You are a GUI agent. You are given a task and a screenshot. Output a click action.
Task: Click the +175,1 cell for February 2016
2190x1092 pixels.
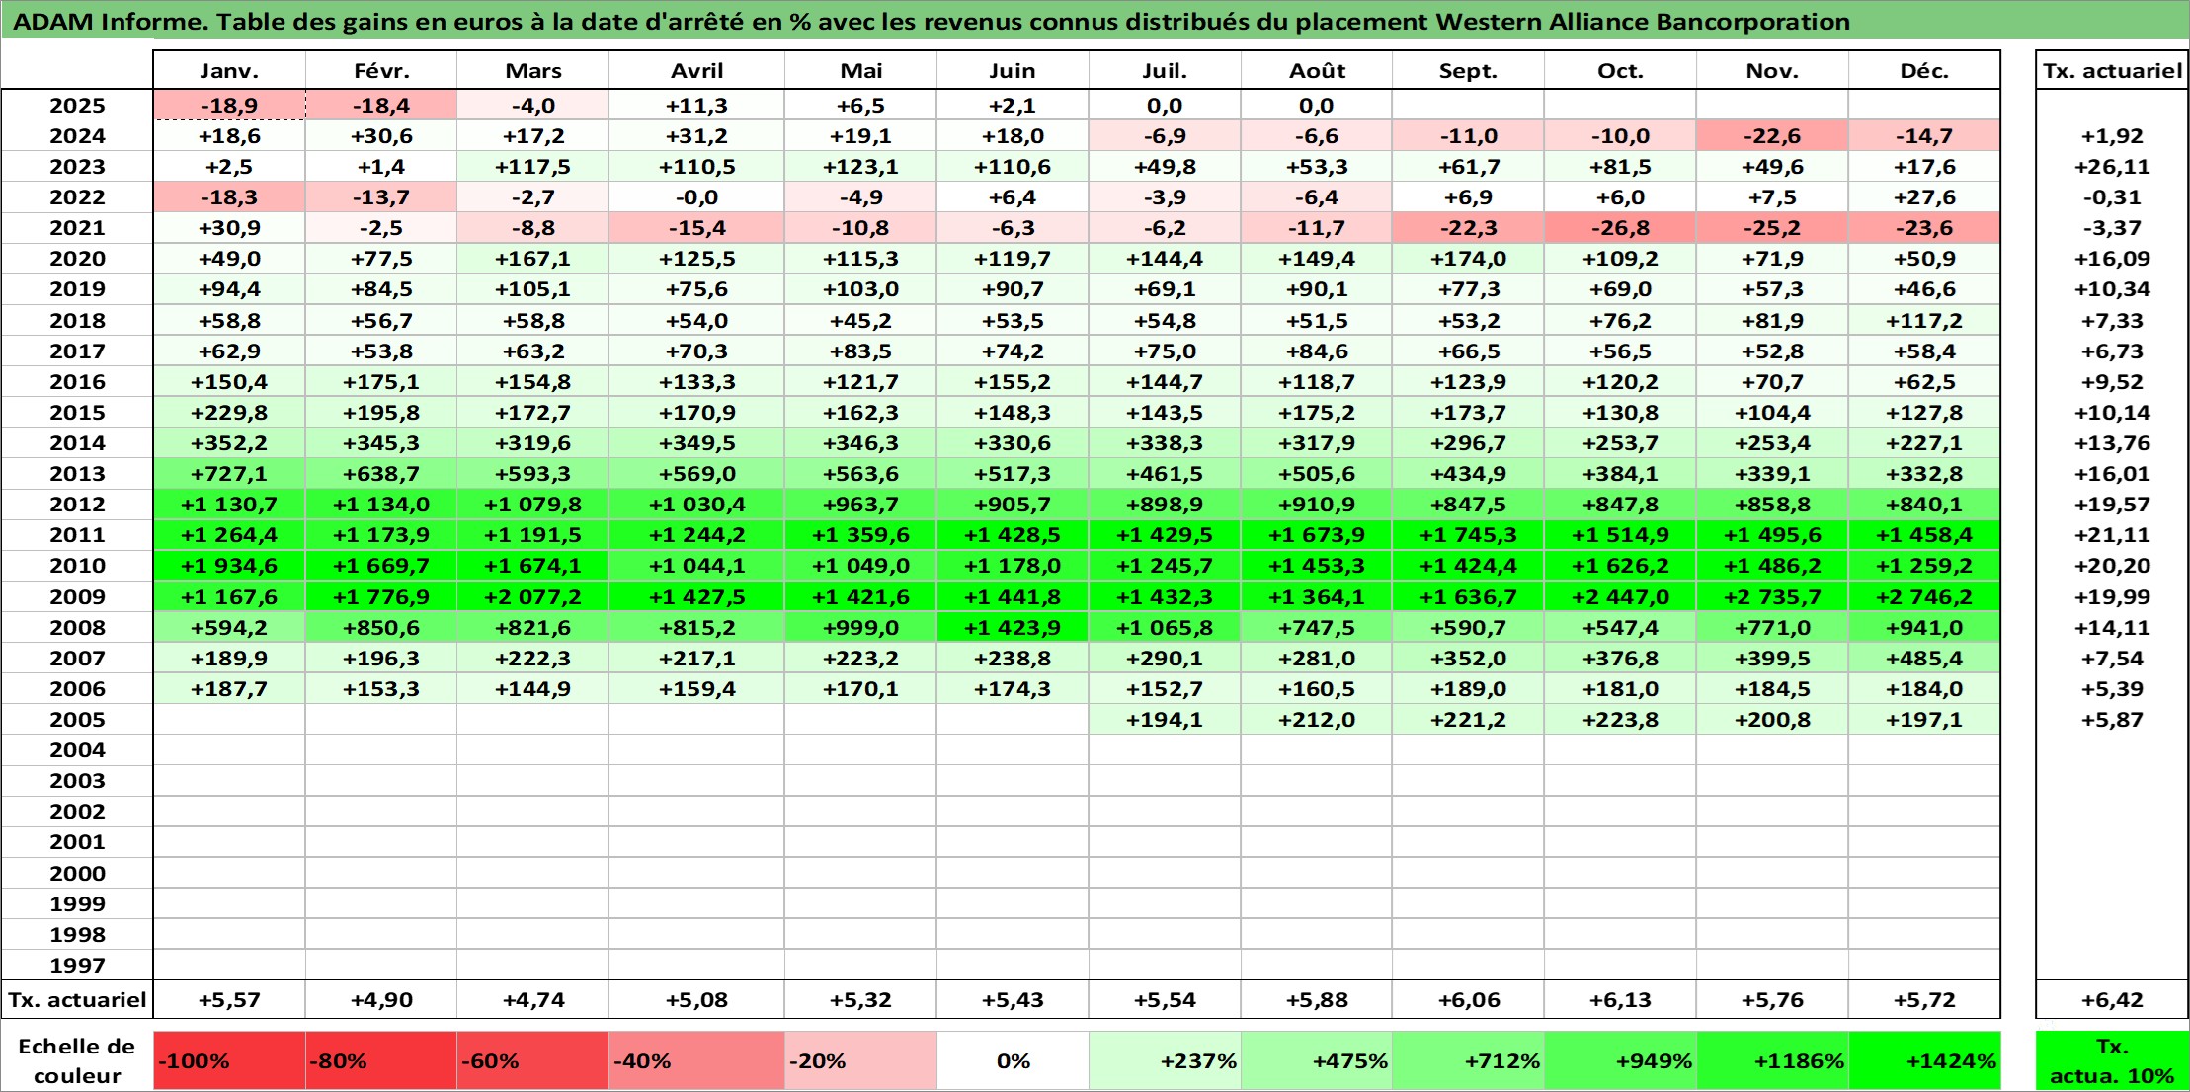click(x=381, y=382)
